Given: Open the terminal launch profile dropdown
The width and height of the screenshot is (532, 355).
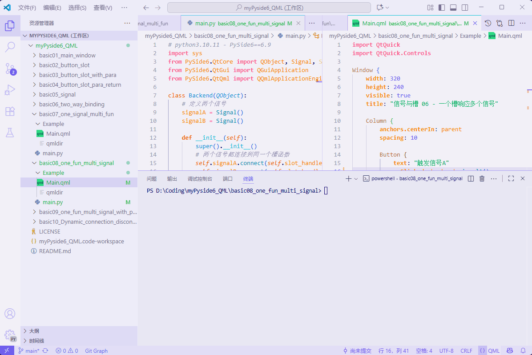Looking at the screenshot, I should (x=356, y=178).
